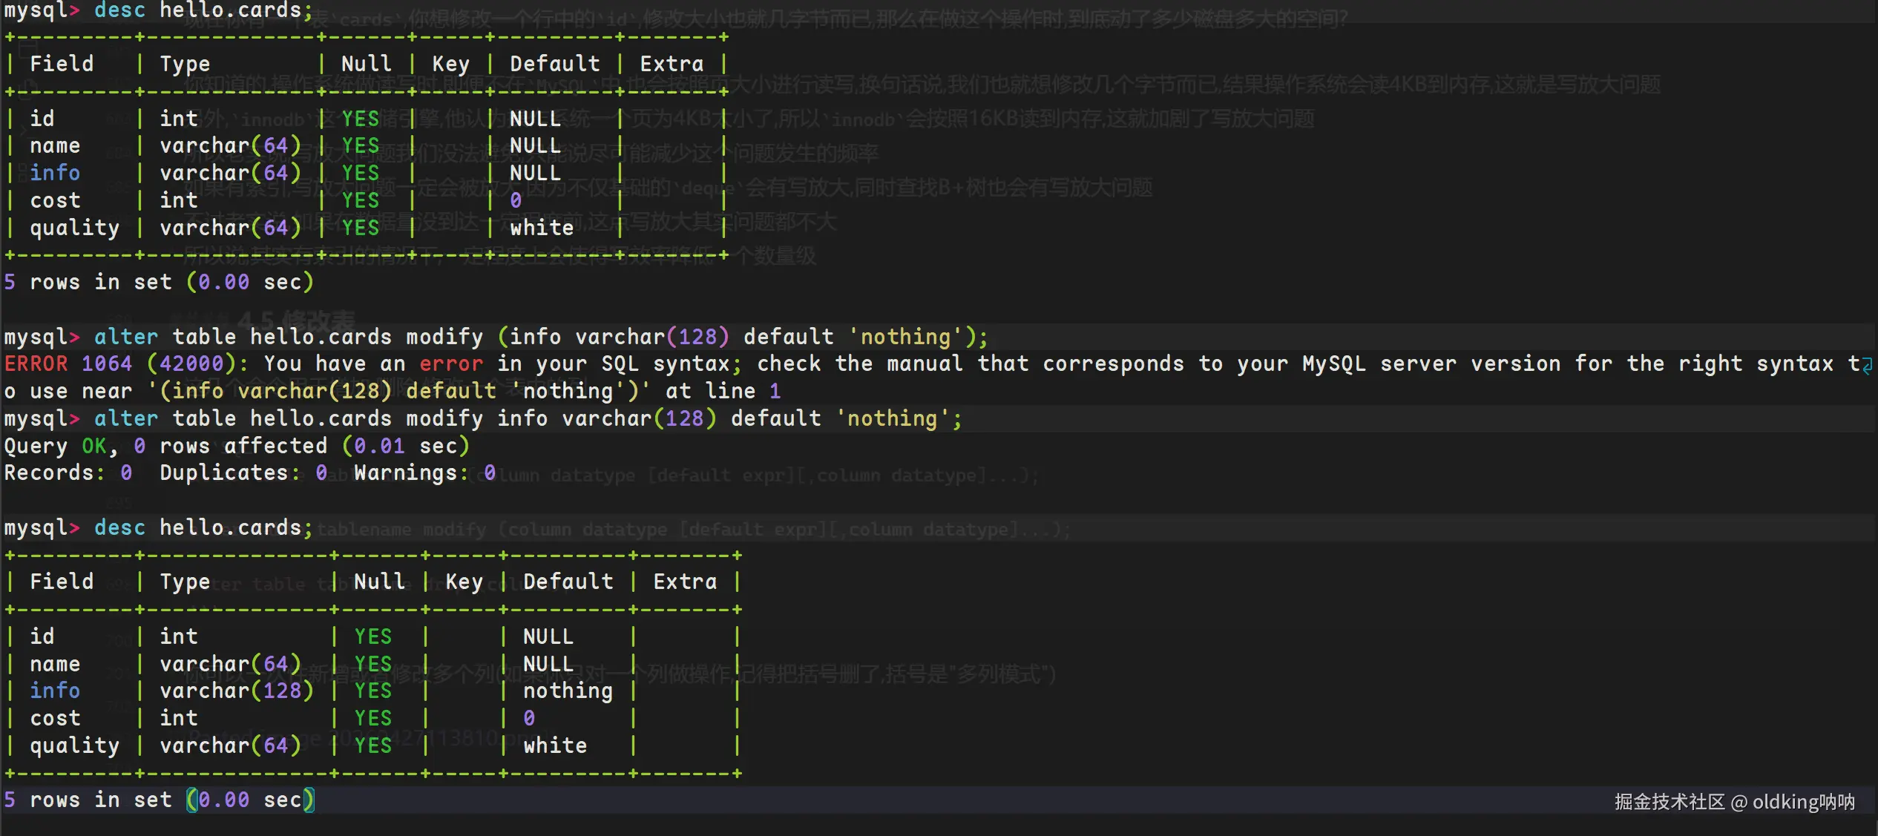The height and width of the screenshot is (836, 1878).
Task: Click 'white' default value in the first table
Action: 542,228
